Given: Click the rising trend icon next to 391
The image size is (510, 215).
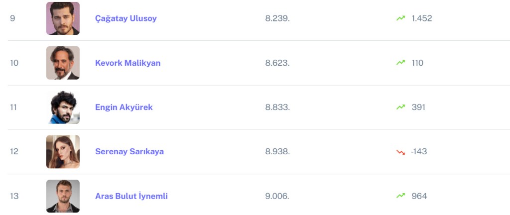Looking at the screenshot, I should (x=400, y=107).
